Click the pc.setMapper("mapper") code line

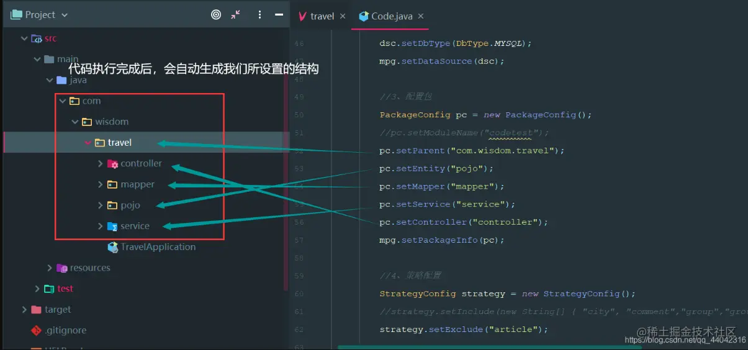pos(441,186)
